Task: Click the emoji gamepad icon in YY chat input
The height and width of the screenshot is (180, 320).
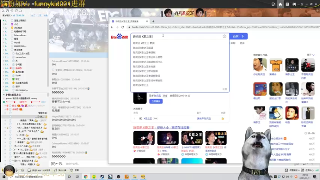Action: click(x=53, y=164)
